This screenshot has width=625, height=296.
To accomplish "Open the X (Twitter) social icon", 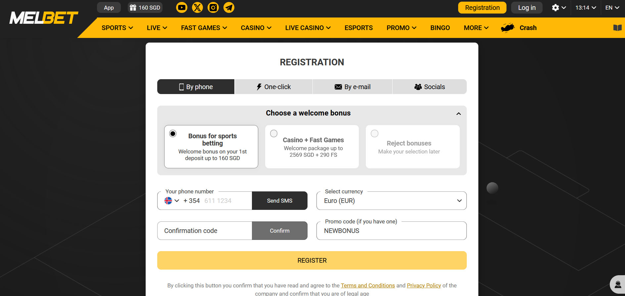I will click(x=198, y=7).
